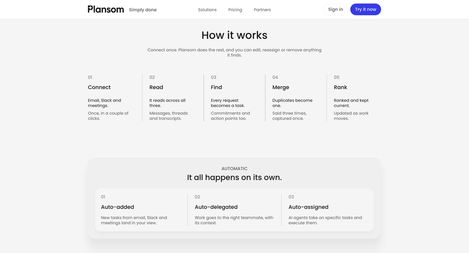Click the "AI agents take on specific tasks" description
Screen dimensions: 469x253
[325, 220]
